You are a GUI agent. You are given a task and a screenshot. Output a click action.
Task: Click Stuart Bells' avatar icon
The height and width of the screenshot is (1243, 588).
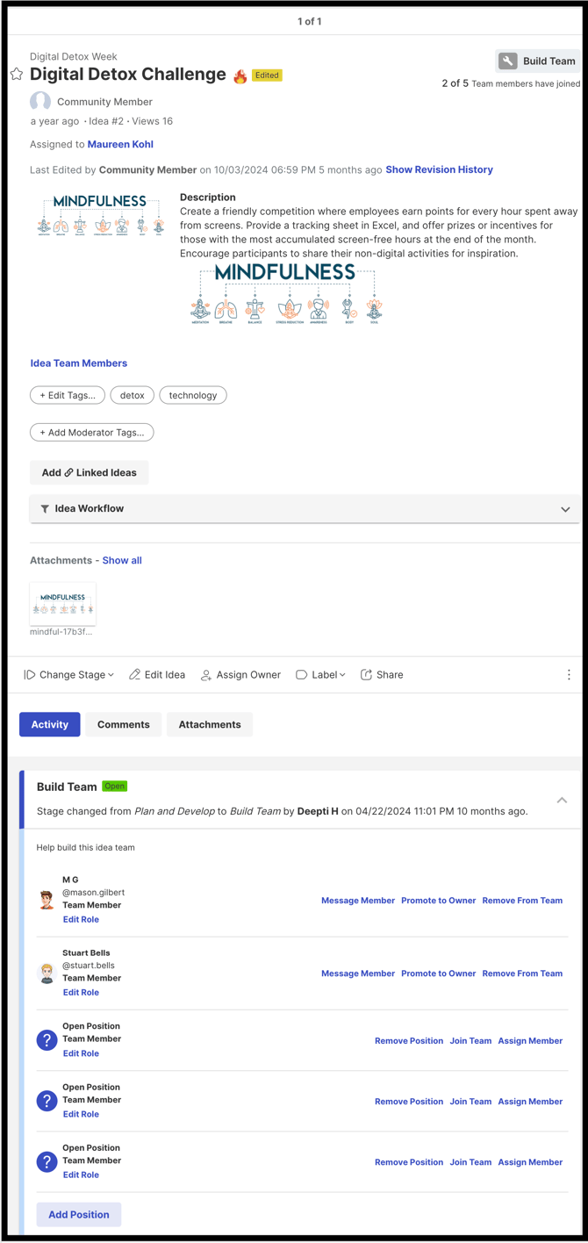pos(47,973)
